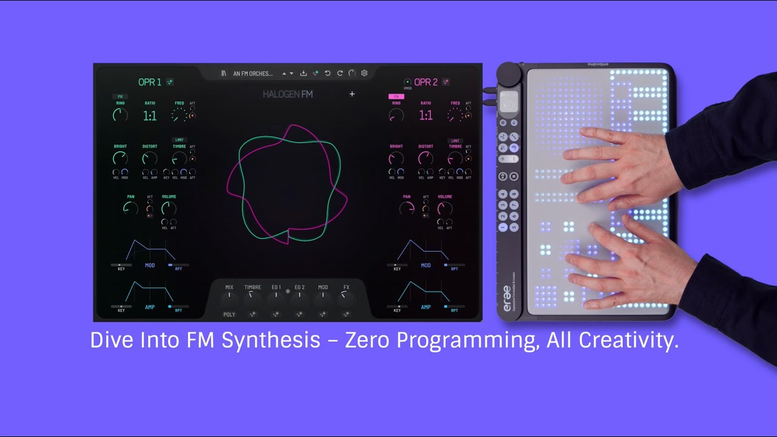Screen dimensions: 777x437
Task: Randomize OPR 1 with its sparkle icon
Action: 170,82
